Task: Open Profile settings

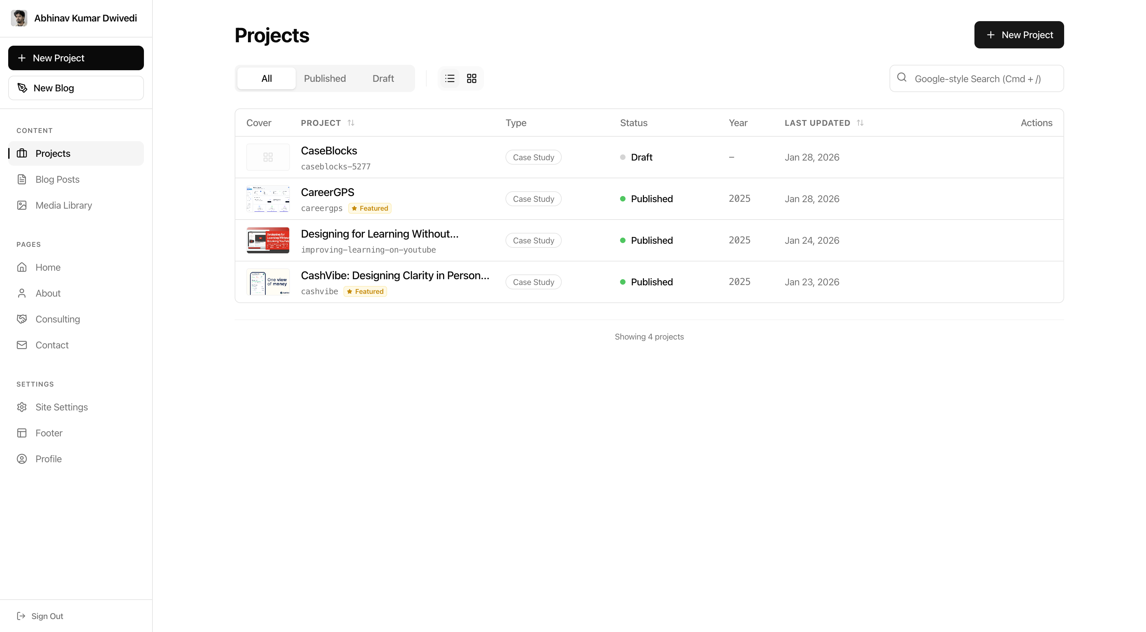Action: pyautogui.click(x=48, y=458)
